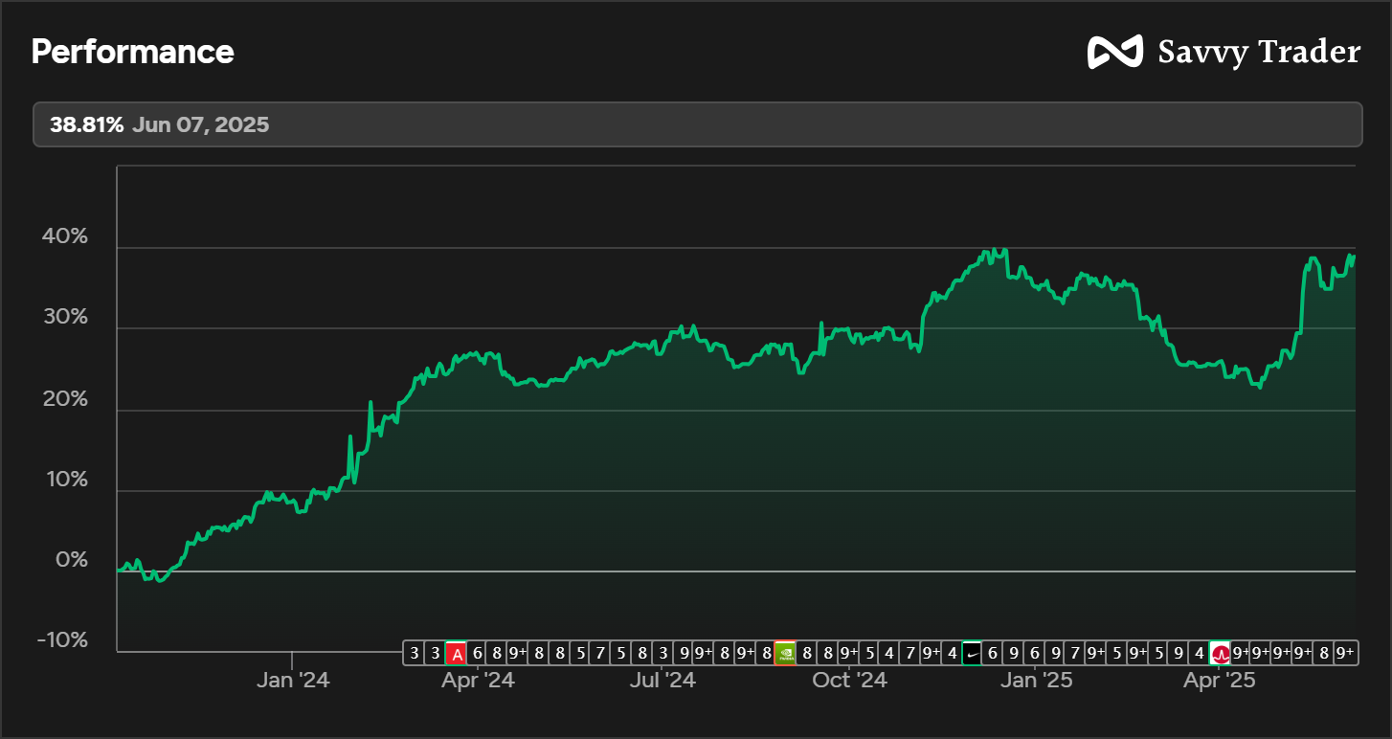Image resolution: width=1392 pixels, height=739 pixels.
Task: Click the -10% axis label
Action: 62,639
